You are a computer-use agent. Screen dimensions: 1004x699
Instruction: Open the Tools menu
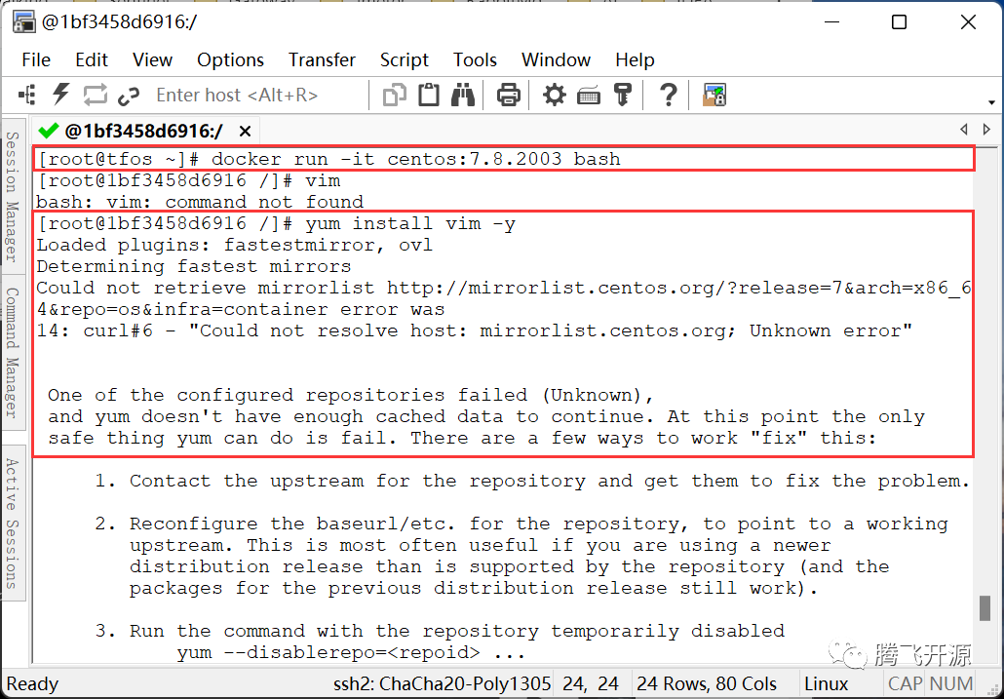coord(475,60)
